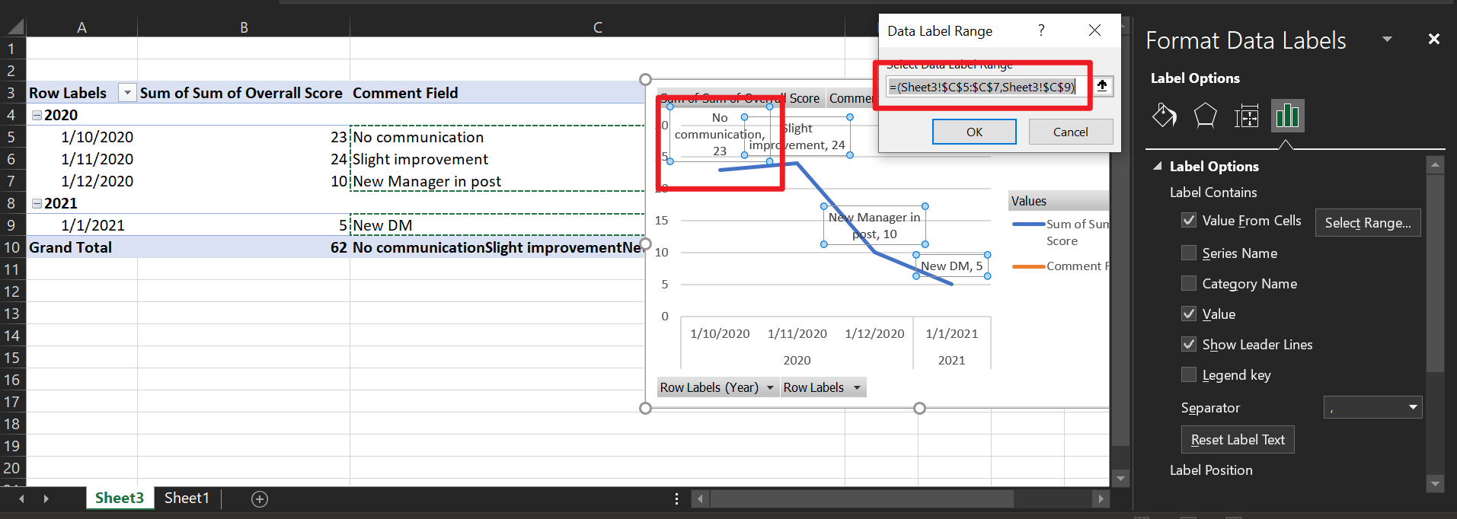The image size is (1457, 519).
Task: Collapse the 2021 pivot group
Action: pyautogui.click(x=36, y=203)
